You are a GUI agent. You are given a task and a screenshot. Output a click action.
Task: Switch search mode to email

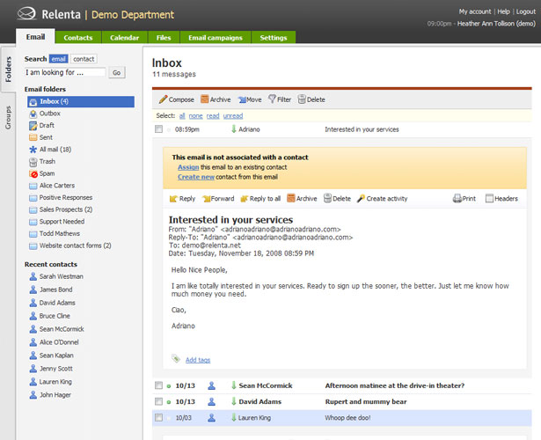click(58, 59)
